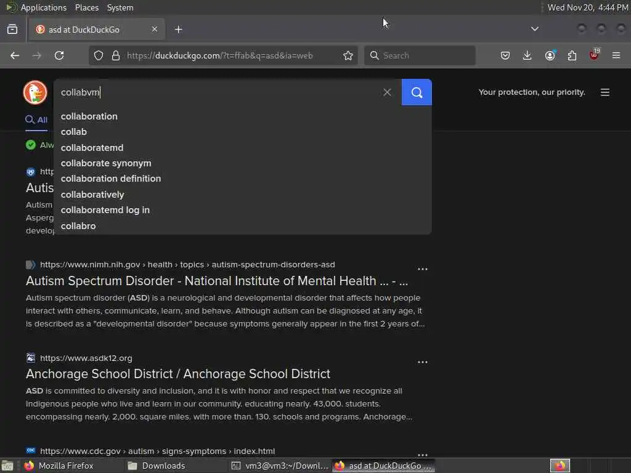Select the All results tab

tap(36, 120)
